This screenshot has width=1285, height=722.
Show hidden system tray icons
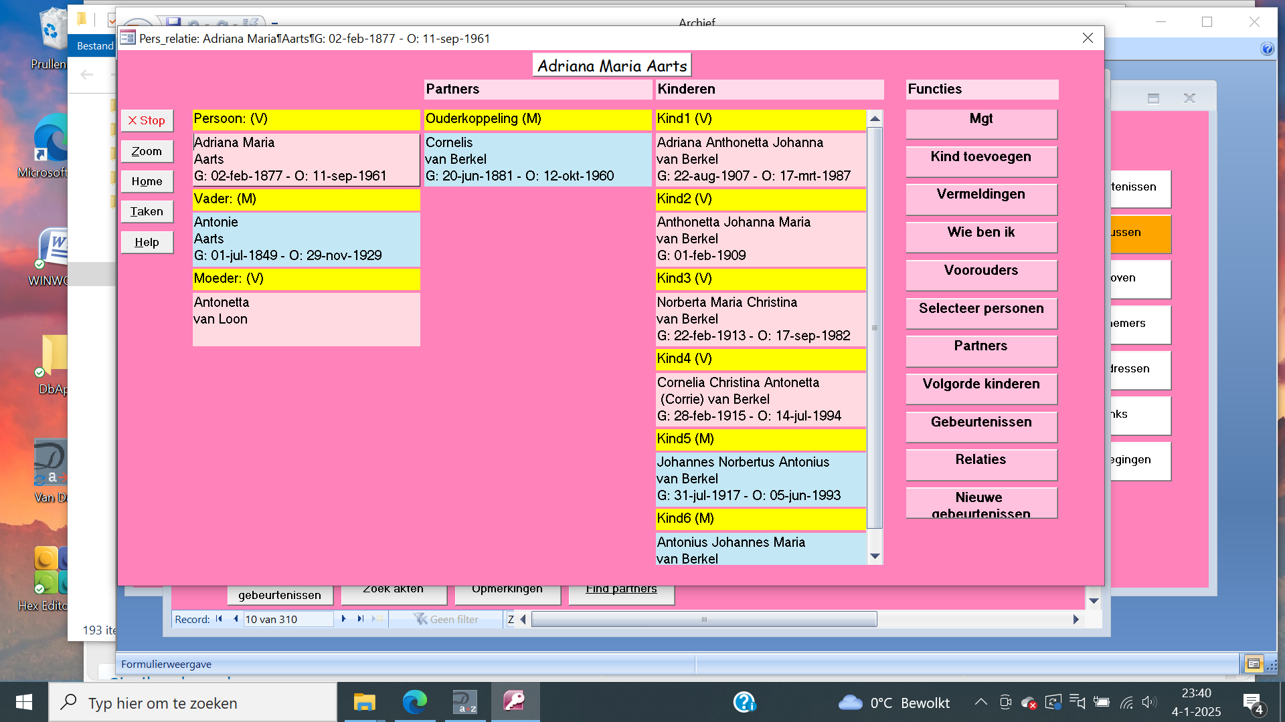tap(980, 702)
